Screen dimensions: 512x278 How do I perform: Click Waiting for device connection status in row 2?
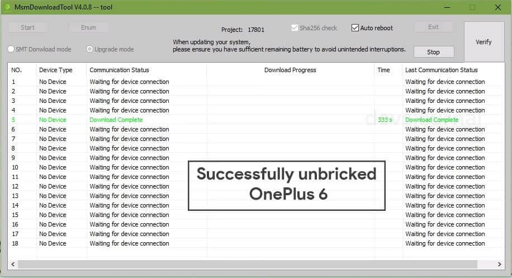pyautogui.click(x=129, y=91)
